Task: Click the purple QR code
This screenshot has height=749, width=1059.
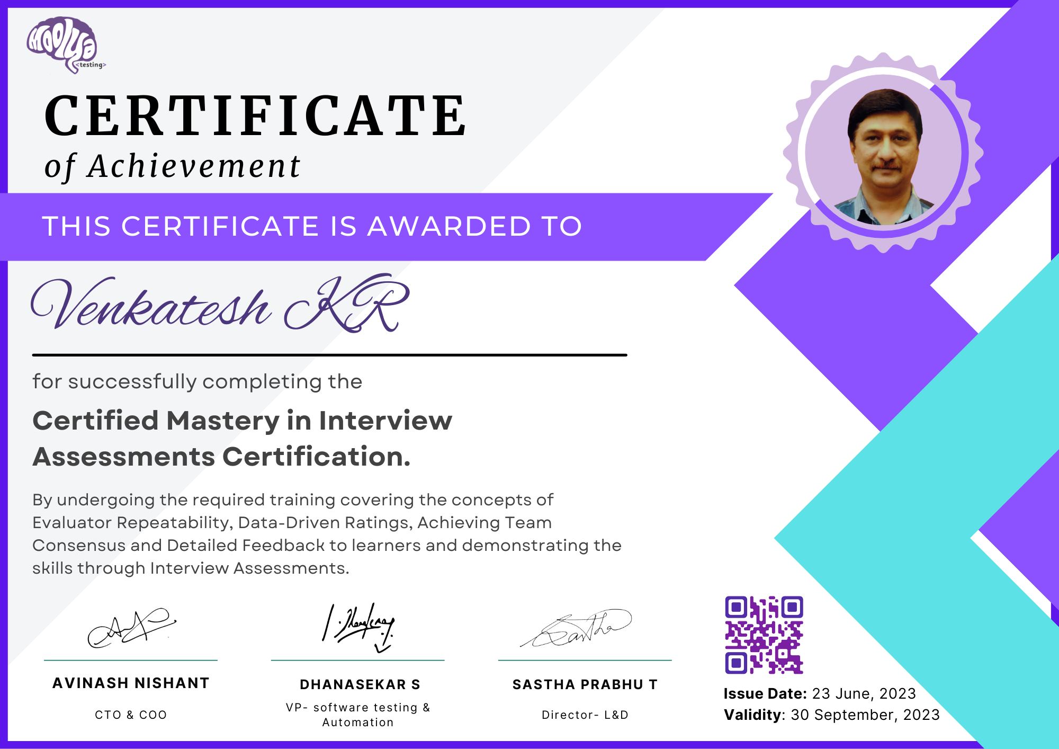Action: tap(764, 635)
